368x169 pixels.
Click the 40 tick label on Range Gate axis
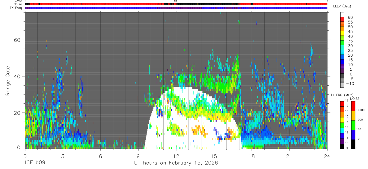tap(17, 76)
